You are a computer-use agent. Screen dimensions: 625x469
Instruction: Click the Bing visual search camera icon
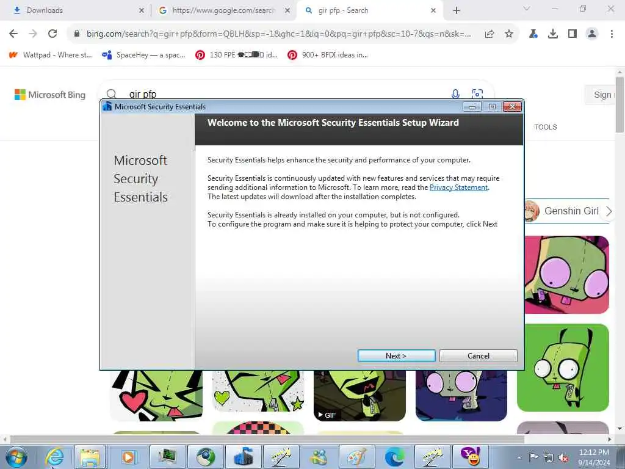477,93
